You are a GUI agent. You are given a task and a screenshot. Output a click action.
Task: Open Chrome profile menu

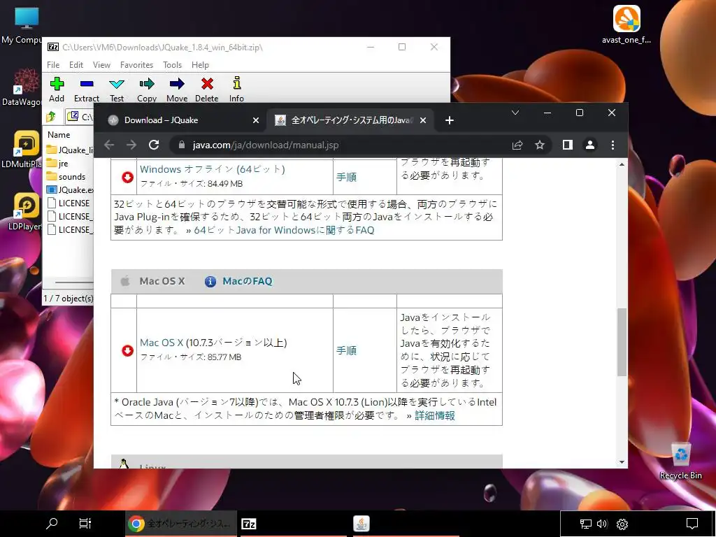click(590, 145)
